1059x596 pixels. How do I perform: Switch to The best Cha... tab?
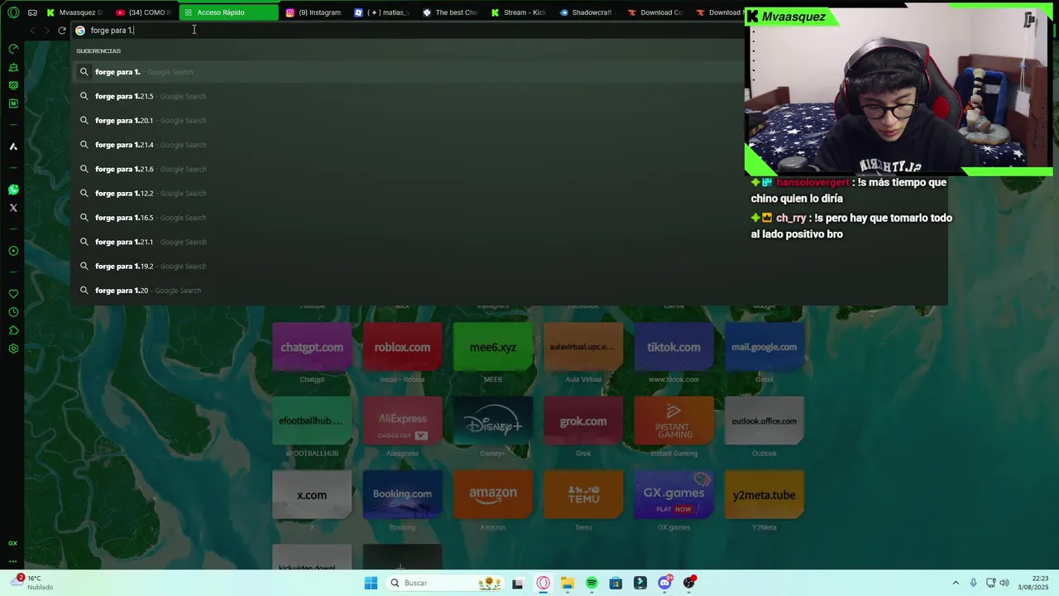pos(450,12)
